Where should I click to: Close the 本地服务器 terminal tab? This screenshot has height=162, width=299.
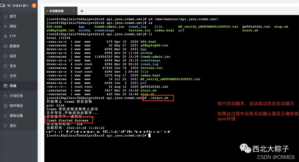pyautogui.click(x=74, y=11)
